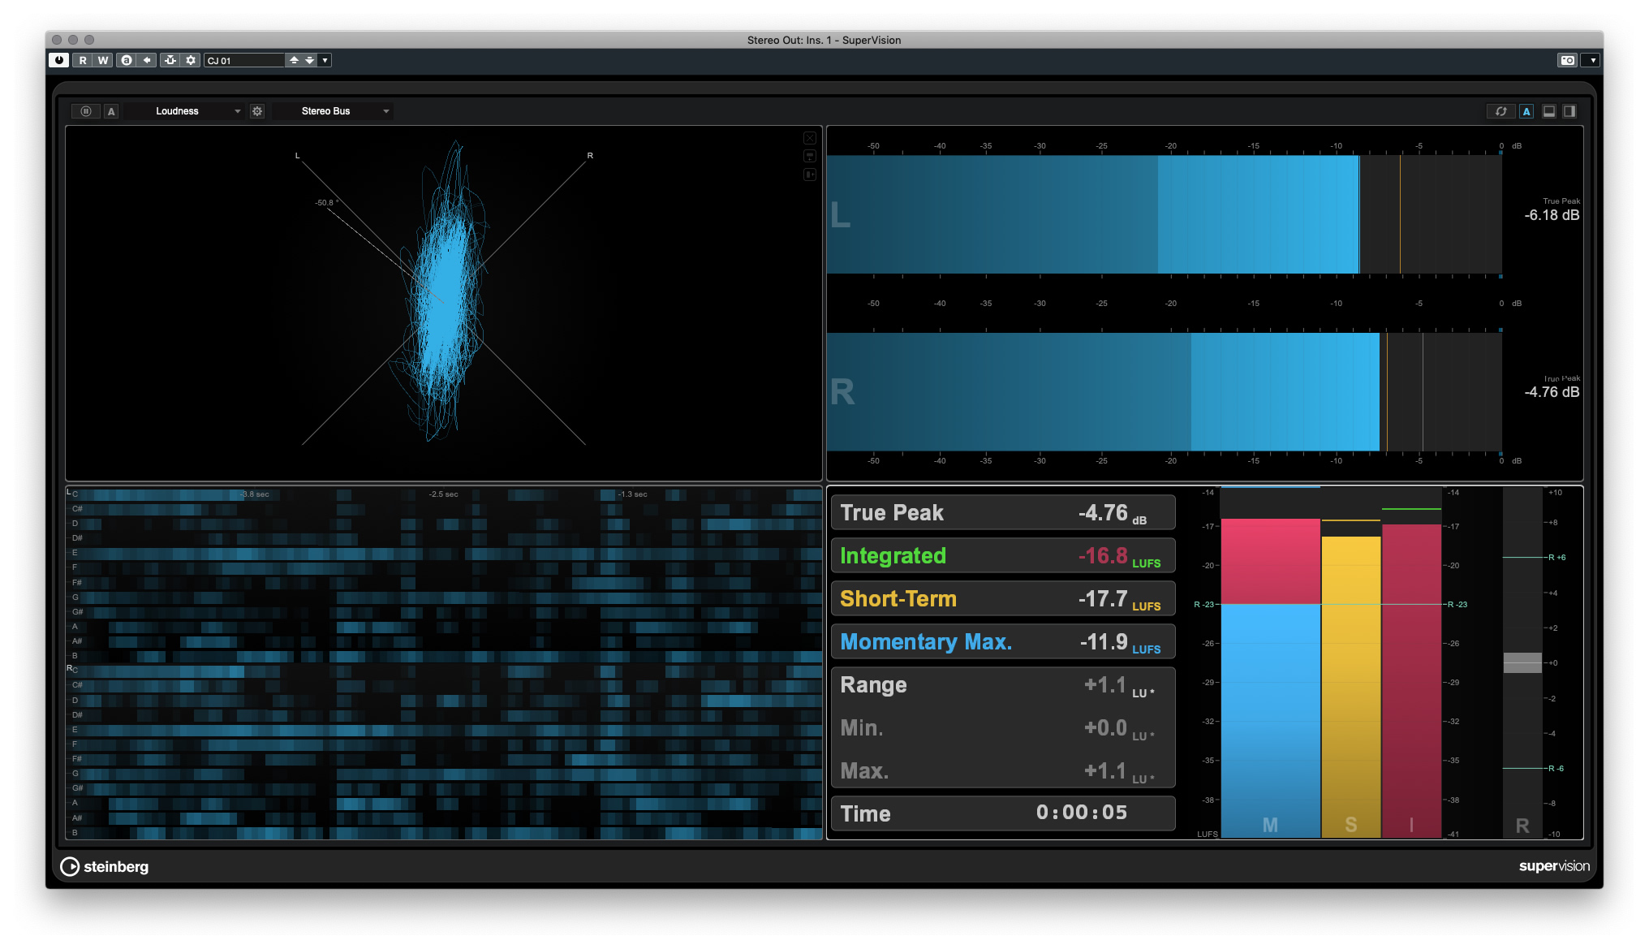The width and height of the screenshot is (1649, 949).
Task: Load the previous preset with the up arrow
Action: pos(294,60)
